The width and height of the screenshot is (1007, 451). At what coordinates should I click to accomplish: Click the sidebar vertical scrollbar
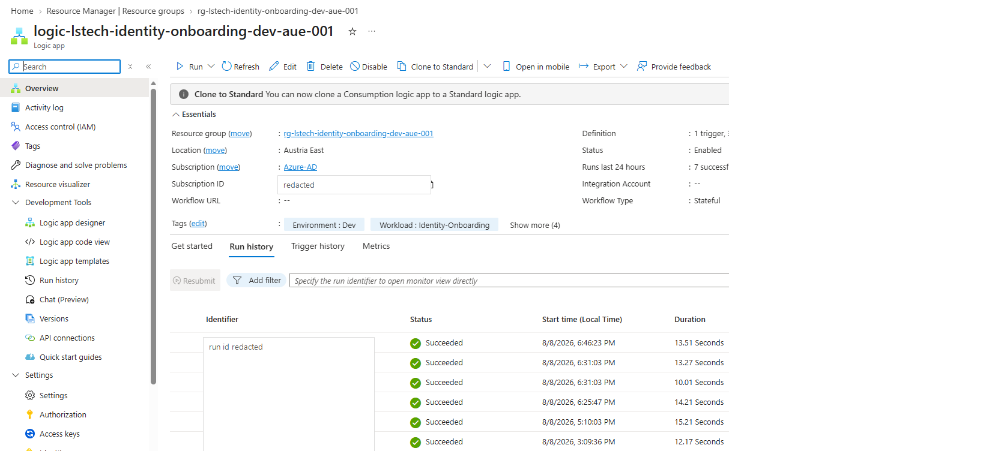(x=153, y=236)
